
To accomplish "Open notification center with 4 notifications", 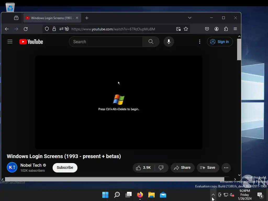I will tap(260, 195).
